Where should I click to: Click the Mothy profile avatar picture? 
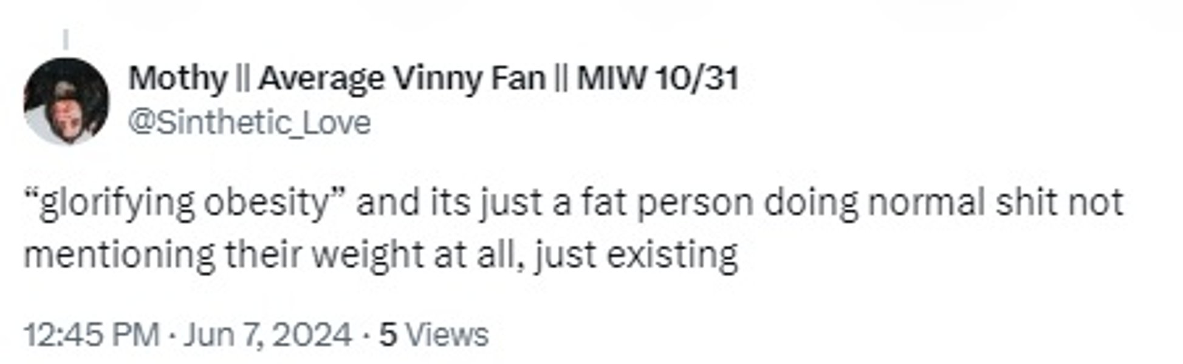click(66, 101)
